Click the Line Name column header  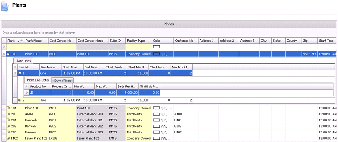(50, 67)
